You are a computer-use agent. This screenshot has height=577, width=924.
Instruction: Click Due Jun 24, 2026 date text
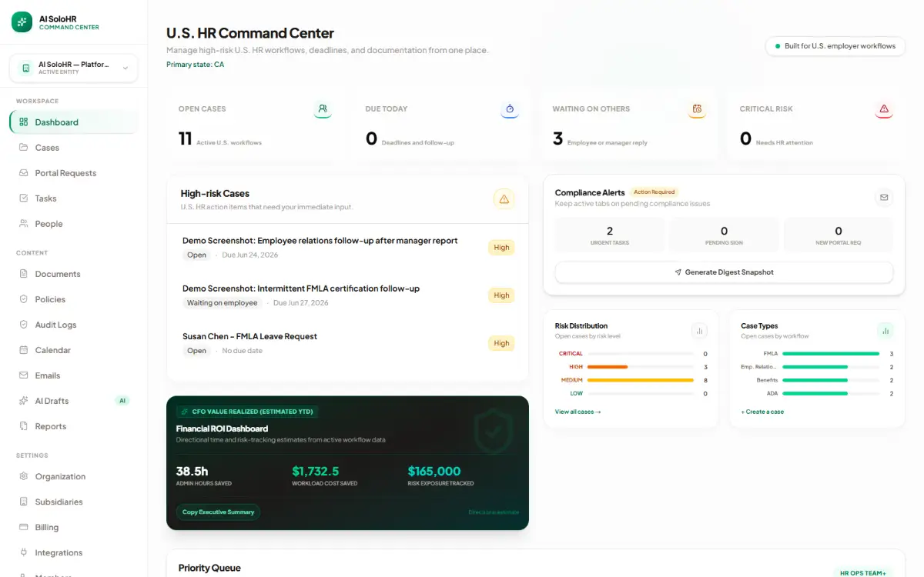tap(250, 255)
